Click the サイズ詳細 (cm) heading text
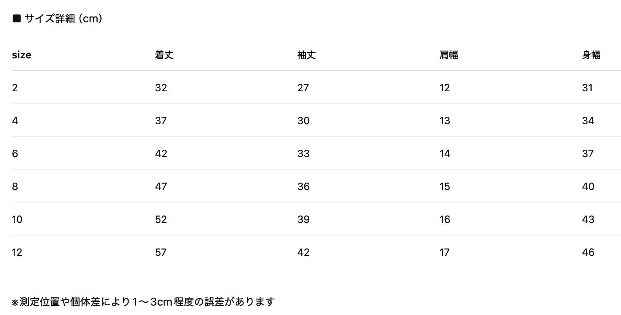The image size is (621, 315). pyautogui.click(x=64, y=18)
